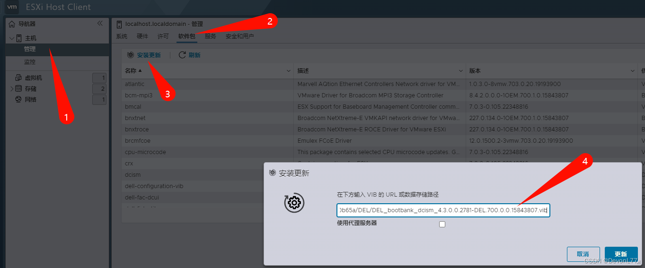This screenshot has height=268, width=645.
Task: Click the host icon in localhost.localdomain title
Action: (119, 24)
